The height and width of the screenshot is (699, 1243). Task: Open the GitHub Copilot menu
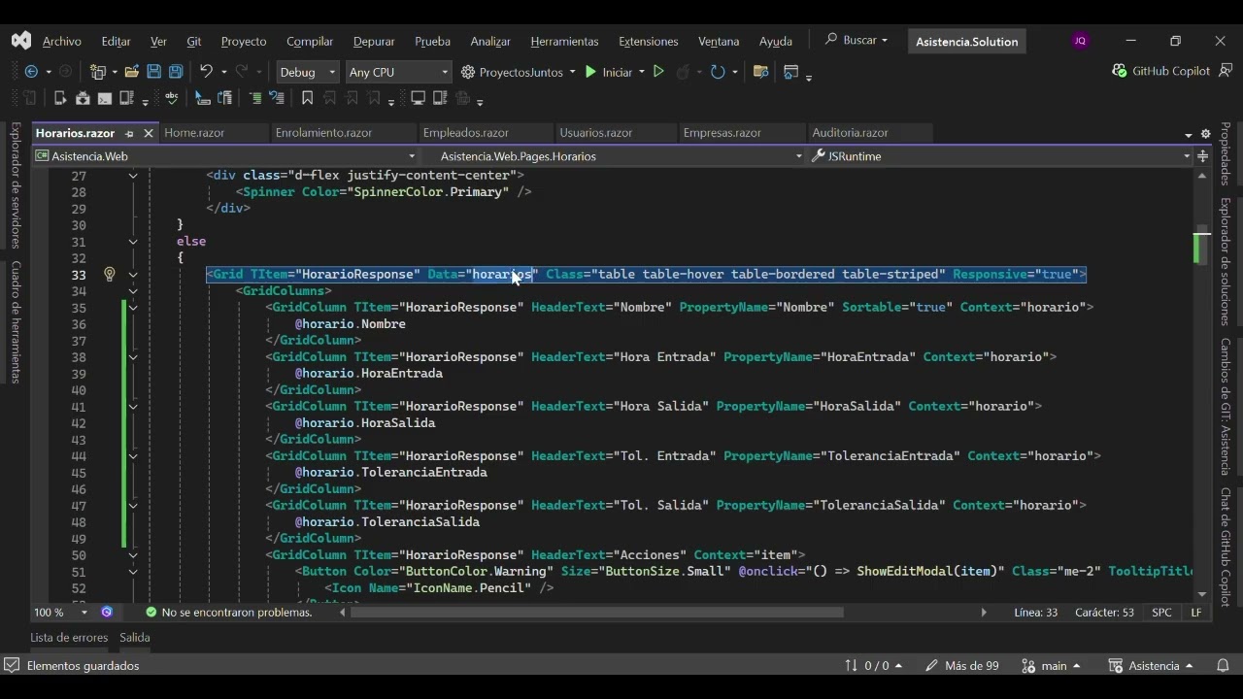[x=1161, y=71]
